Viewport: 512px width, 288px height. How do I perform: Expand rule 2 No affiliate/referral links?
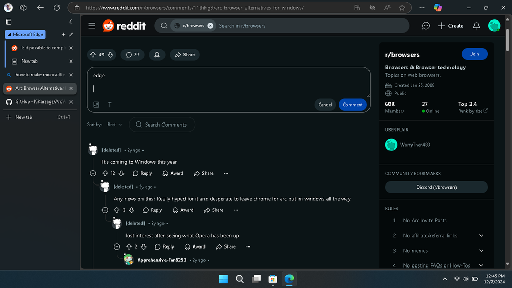(481, 235)
